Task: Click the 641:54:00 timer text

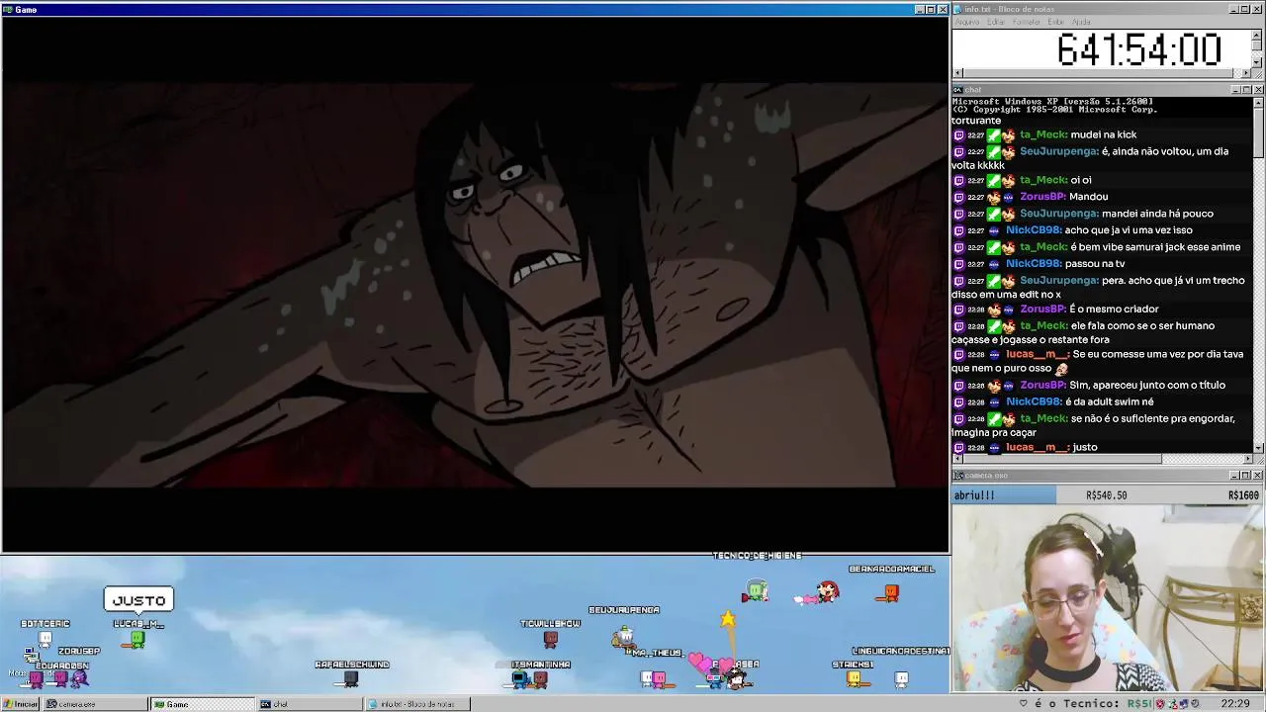Action: [x=1139, y=49]
